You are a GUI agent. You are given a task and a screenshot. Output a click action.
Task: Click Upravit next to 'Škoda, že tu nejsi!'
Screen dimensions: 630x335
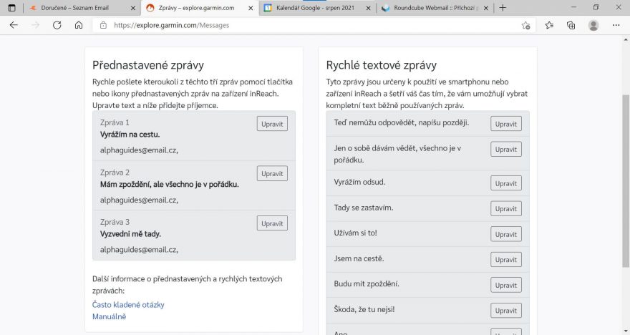tap(506, 311)
